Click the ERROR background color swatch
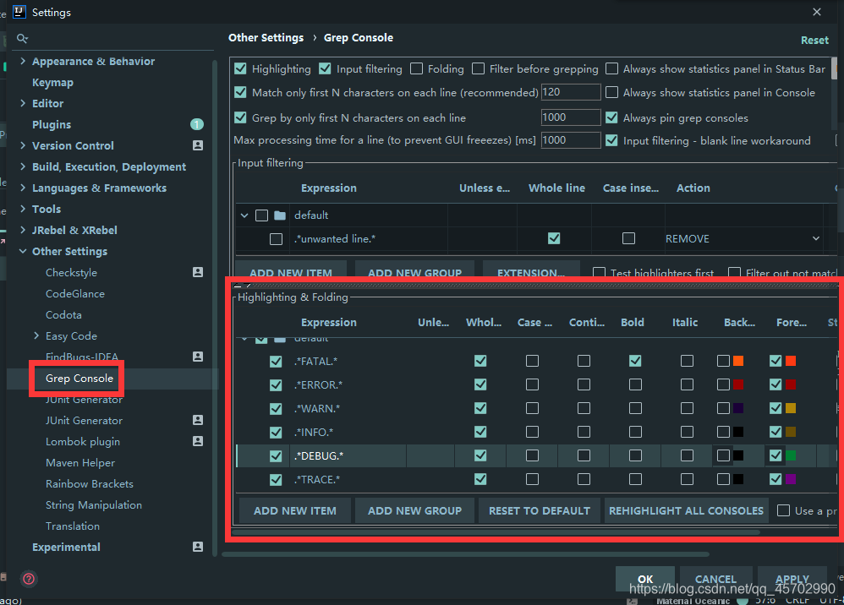The width and height of the screenshot is (844, 605). 738,384
